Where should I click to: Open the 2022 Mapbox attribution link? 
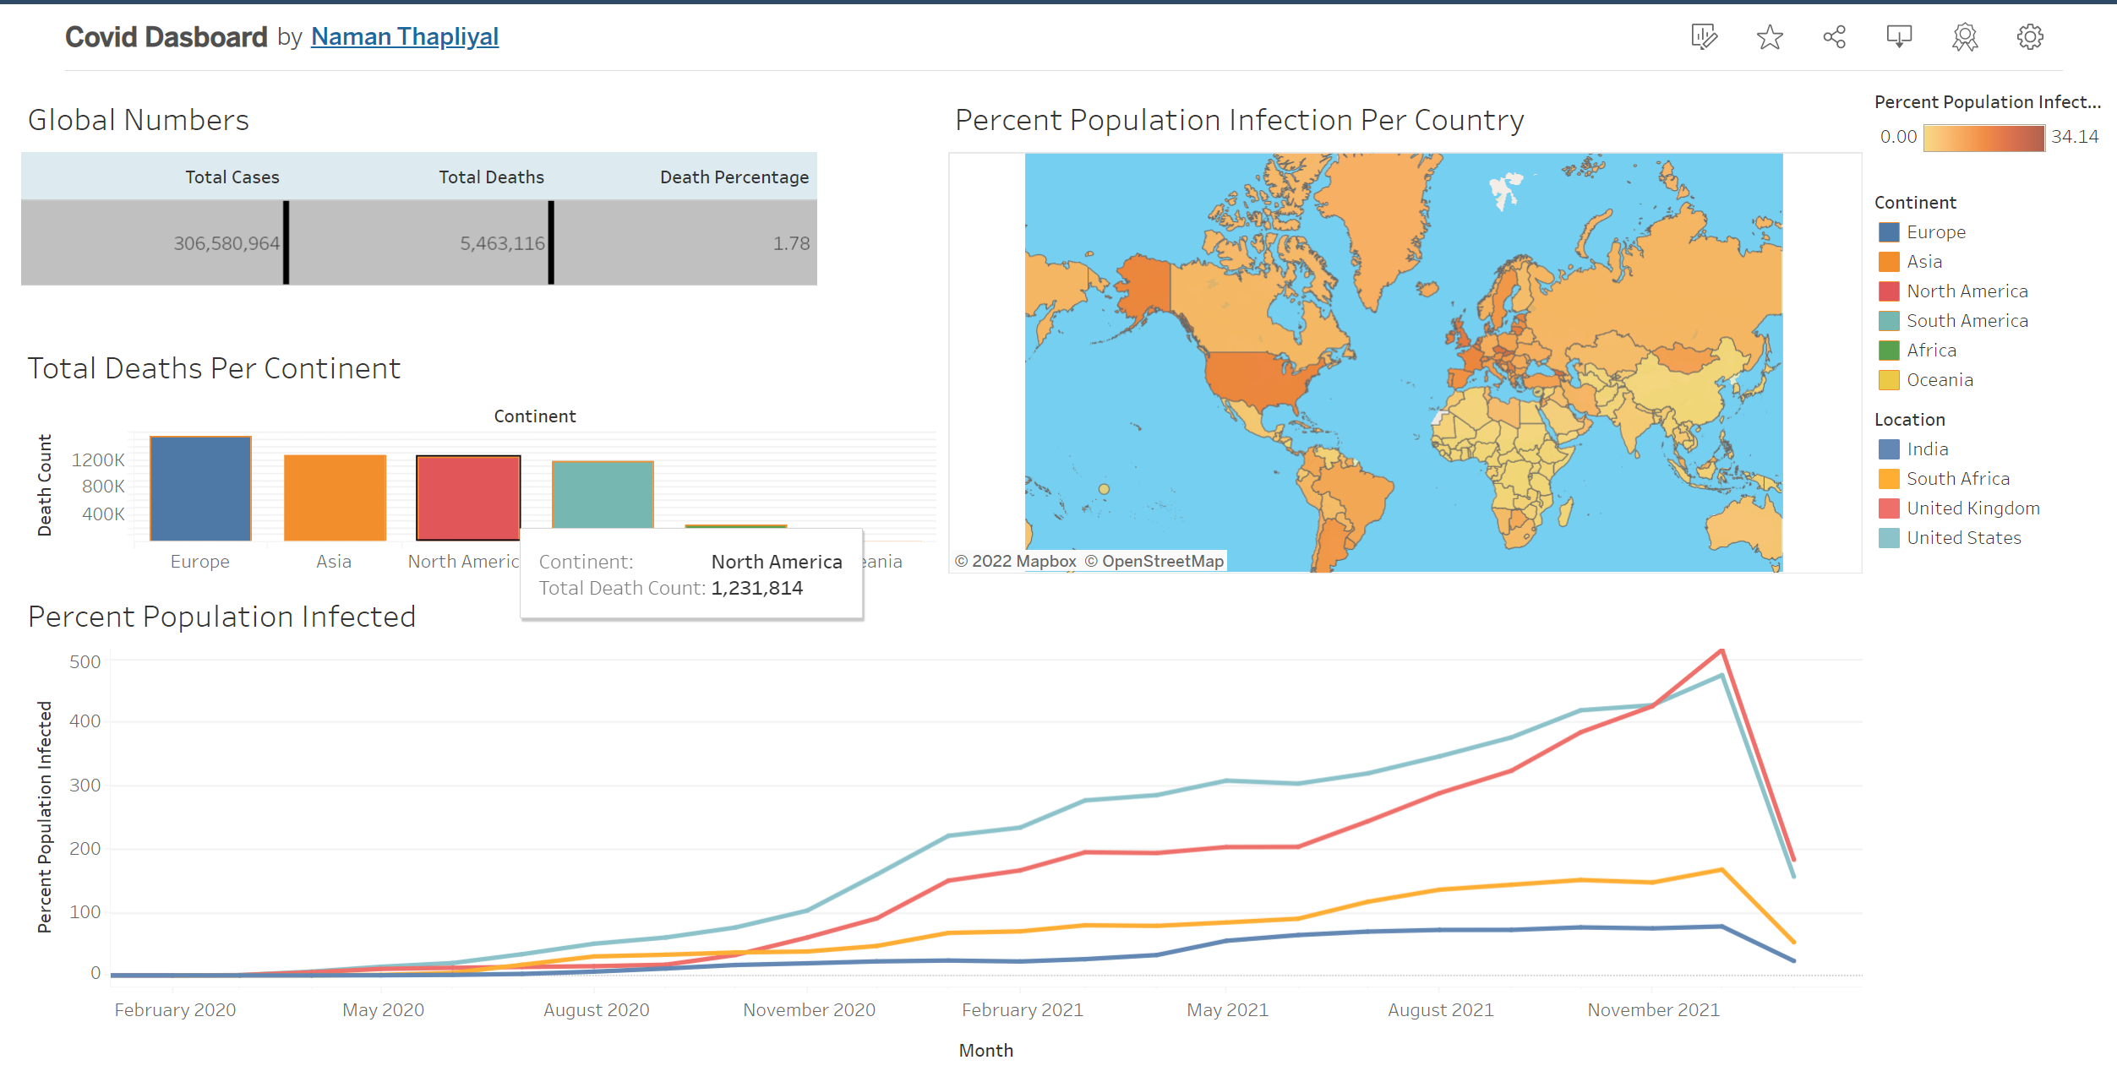1017,560
